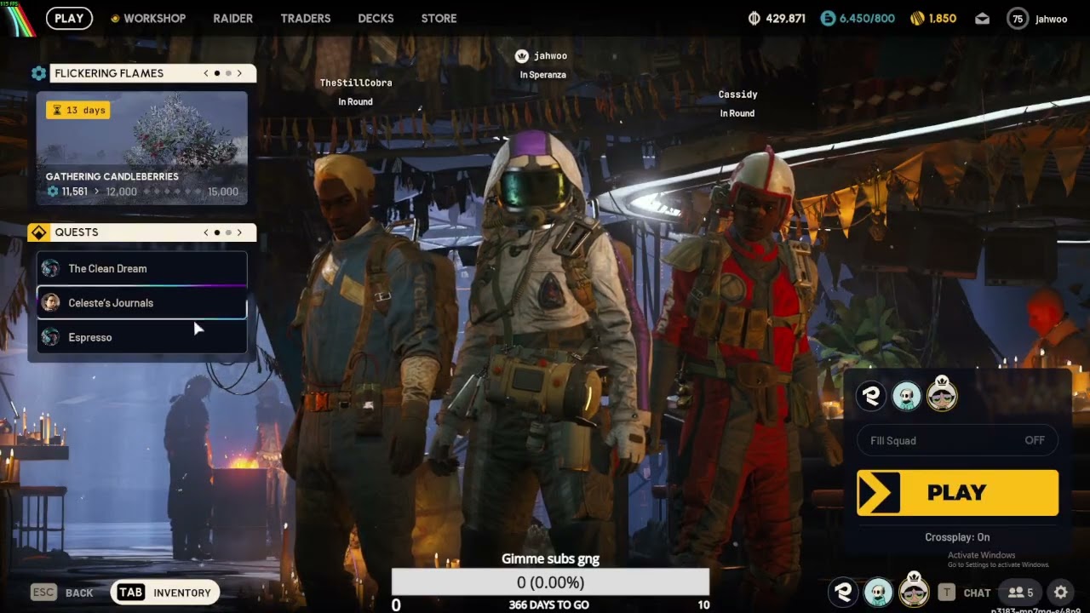This screenshot has width=1090, height=613.
Task: Click the jahwoo name above center character
Action: click(550, 56)
